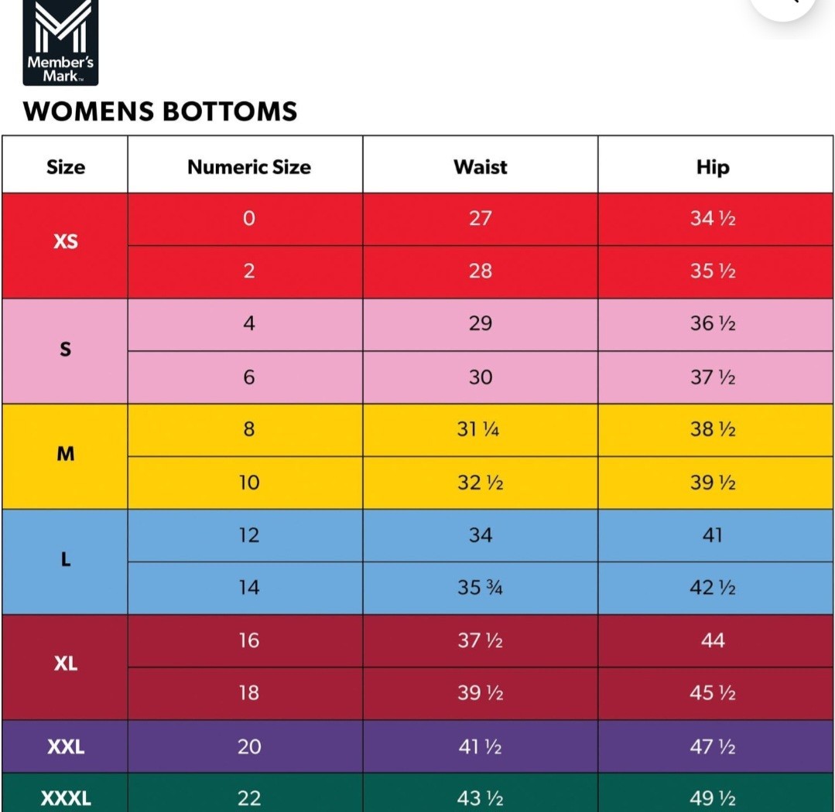Choose the blue L size cell
This screenshot has width=835, height=812.
66,561
